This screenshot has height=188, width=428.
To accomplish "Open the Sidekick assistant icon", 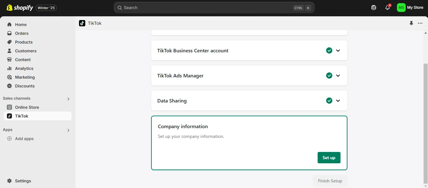I will pos(374,8).
